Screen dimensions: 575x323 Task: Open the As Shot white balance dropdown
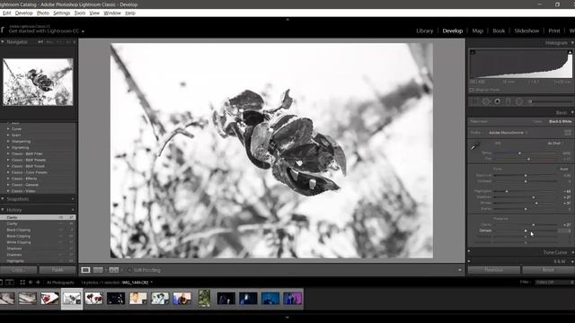coord(555,144)
